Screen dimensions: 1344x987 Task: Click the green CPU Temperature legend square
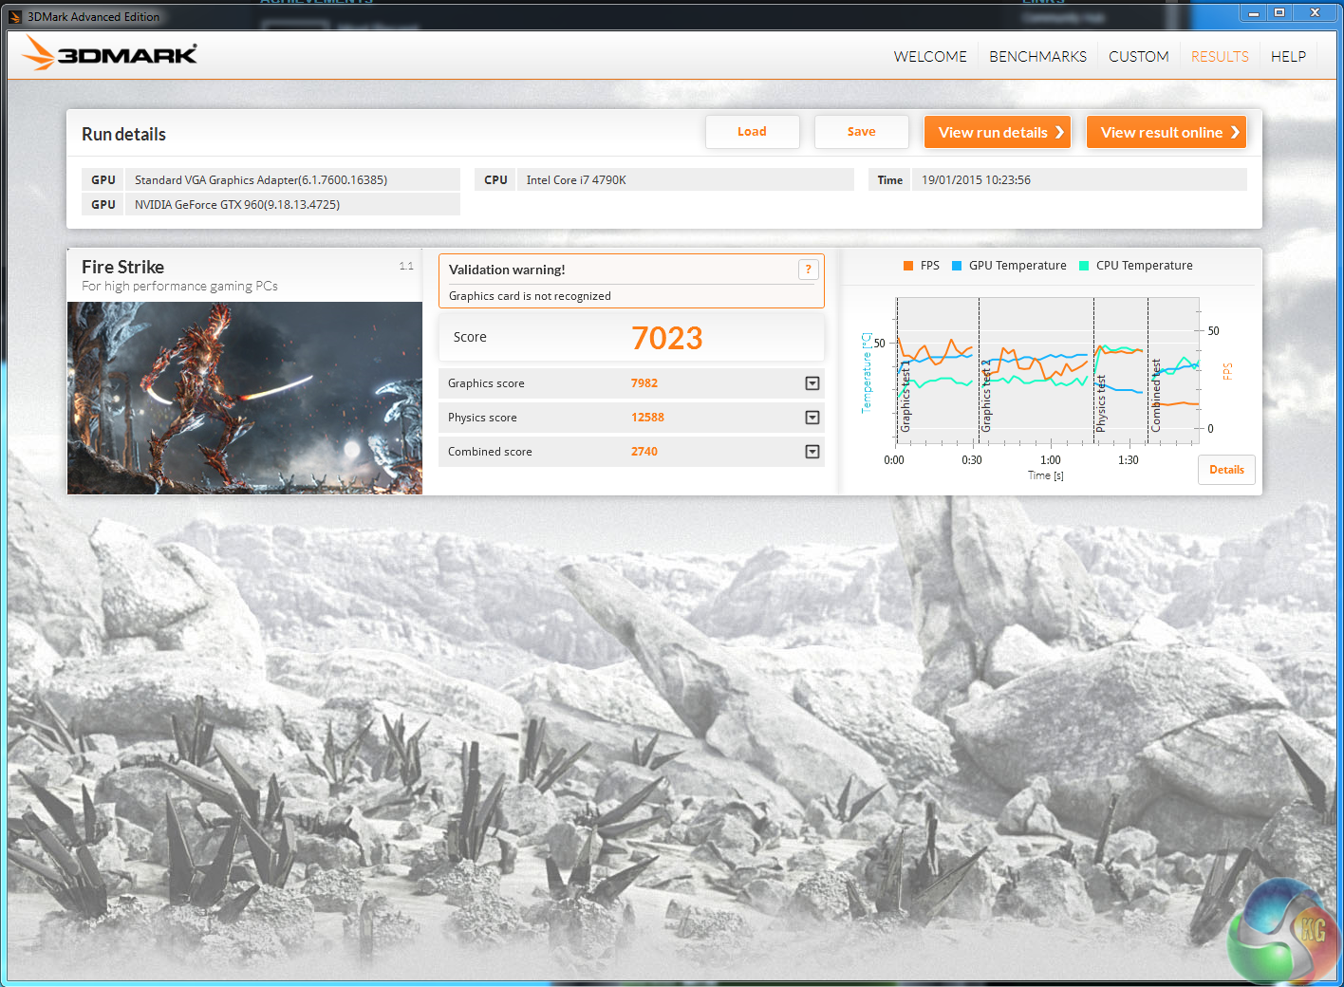(x=1084, y=266)
